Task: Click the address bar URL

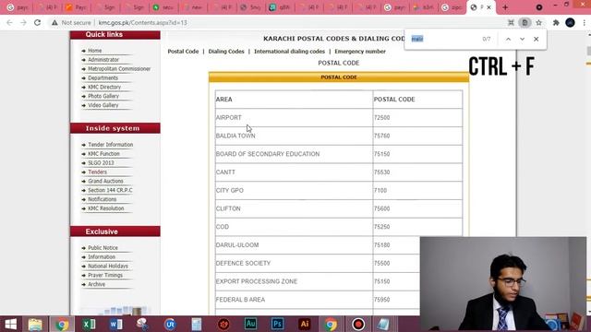Action: coord(142,22)
